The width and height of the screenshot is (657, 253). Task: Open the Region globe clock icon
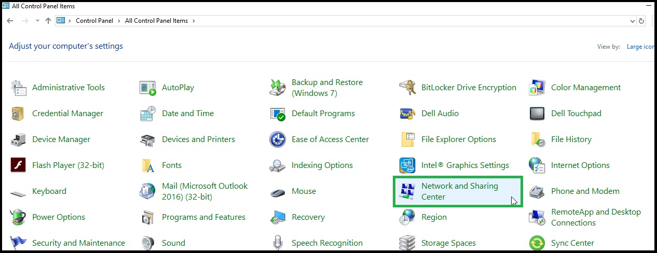pos(407,217)
